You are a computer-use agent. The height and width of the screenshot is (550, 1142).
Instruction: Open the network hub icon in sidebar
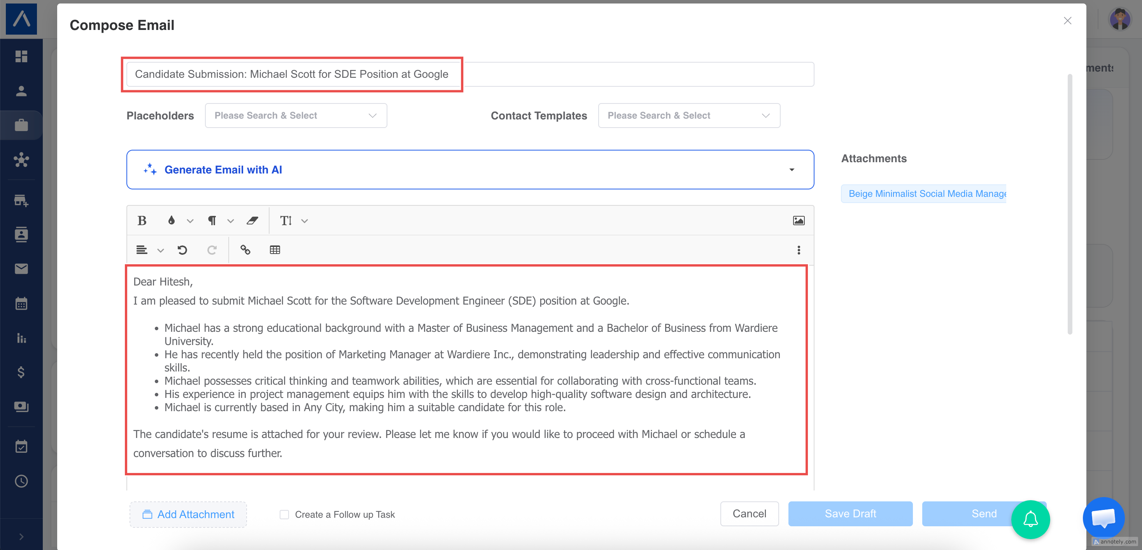coord(21,160)
